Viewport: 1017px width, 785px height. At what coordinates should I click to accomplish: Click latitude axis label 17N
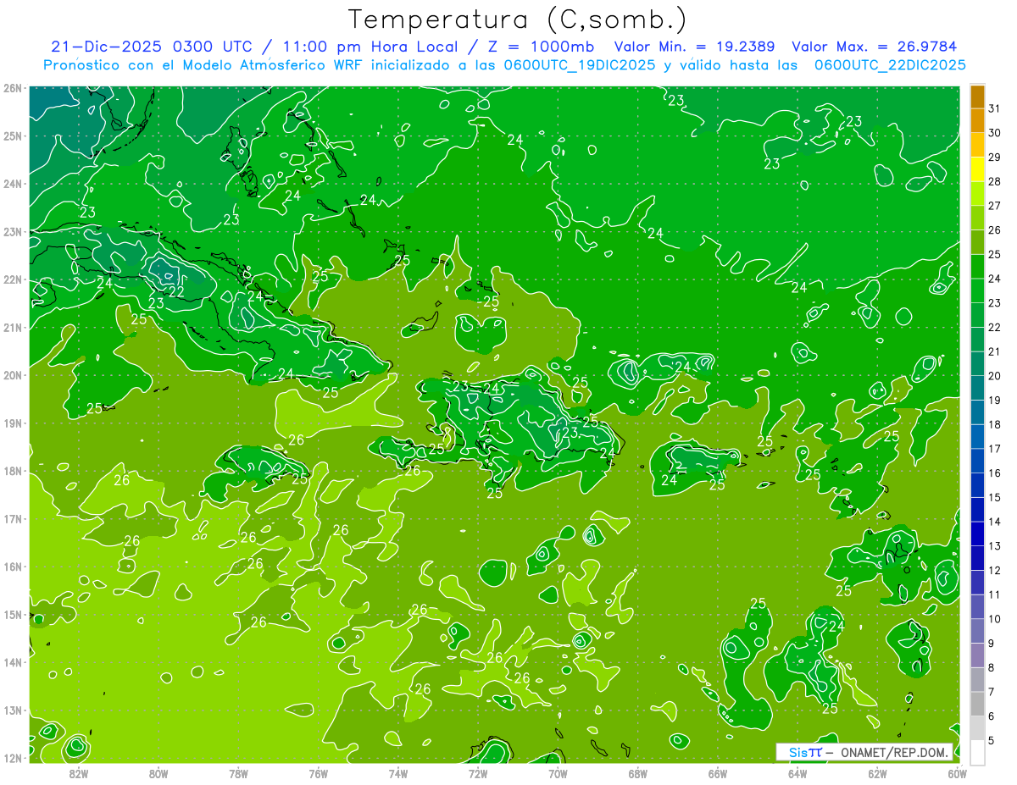pos(13,518)
